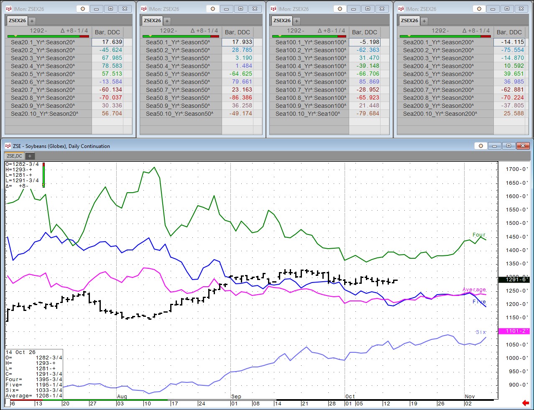Image resolution: width=534 pixels, height=410 pixels.
Task: Click value -86.386 in Sea50 monitor
Action: coord(238,98)
